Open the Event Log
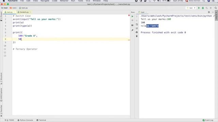This screenshot has width=218, height=122. tap(208, 120)
